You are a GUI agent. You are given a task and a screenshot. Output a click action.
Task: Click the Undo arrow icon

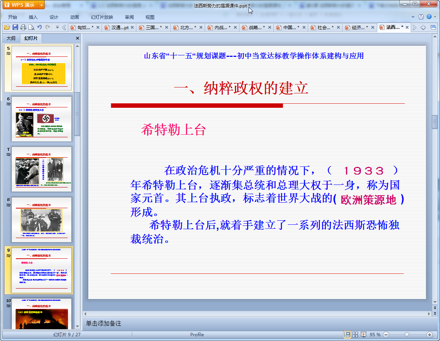click(40, 27)
